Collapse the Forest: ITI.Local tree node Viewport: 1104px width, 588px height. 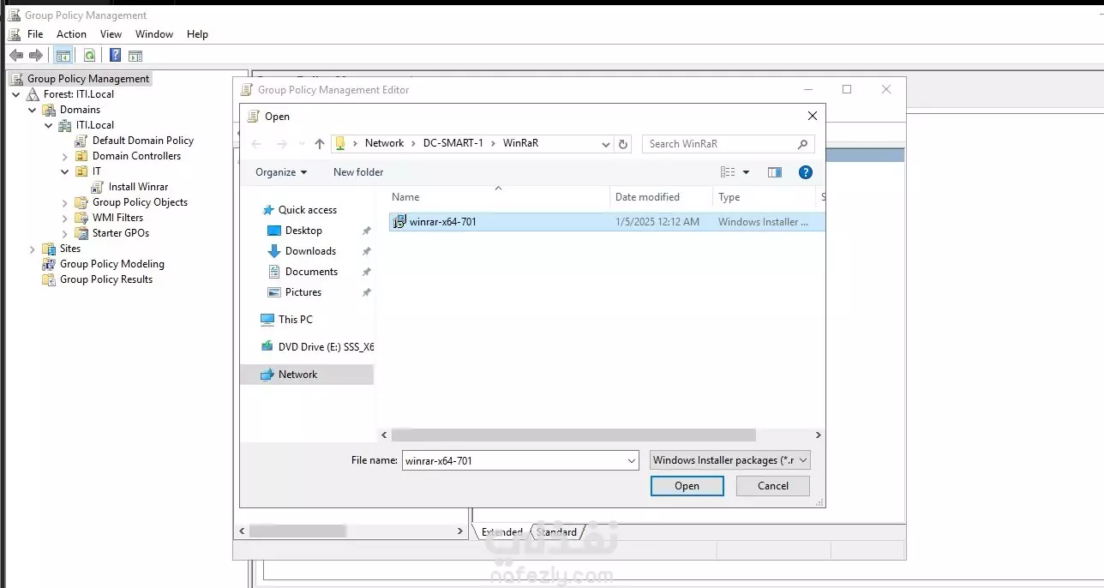pyautogui.click(x=16, y=94)
